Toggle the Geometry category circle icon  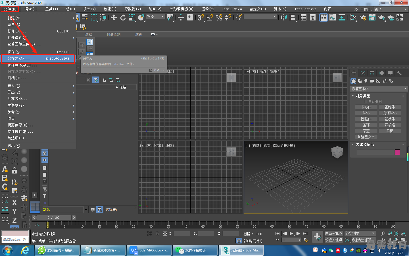coord(353,81)
